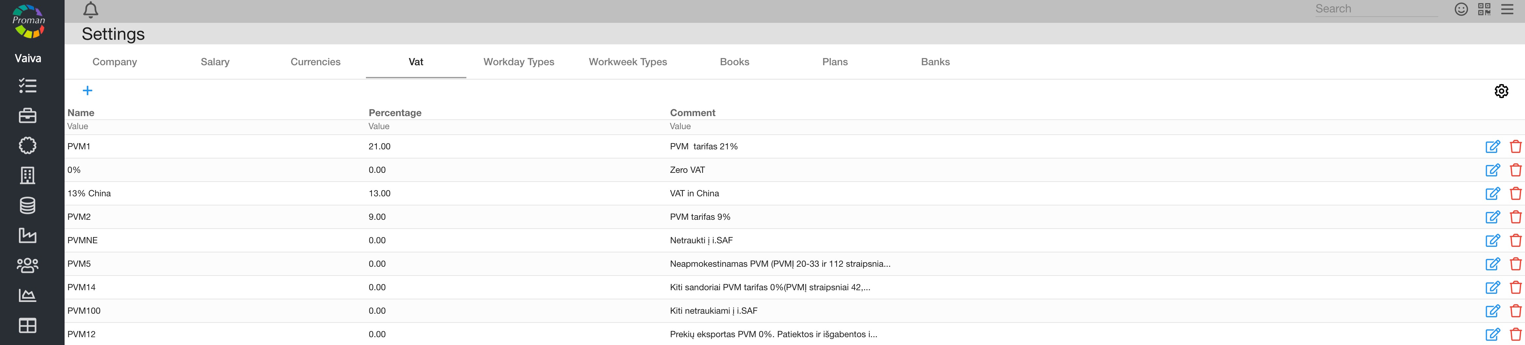
Task: Open the tasks checklist in sidebar
Action: click(28, 86)
